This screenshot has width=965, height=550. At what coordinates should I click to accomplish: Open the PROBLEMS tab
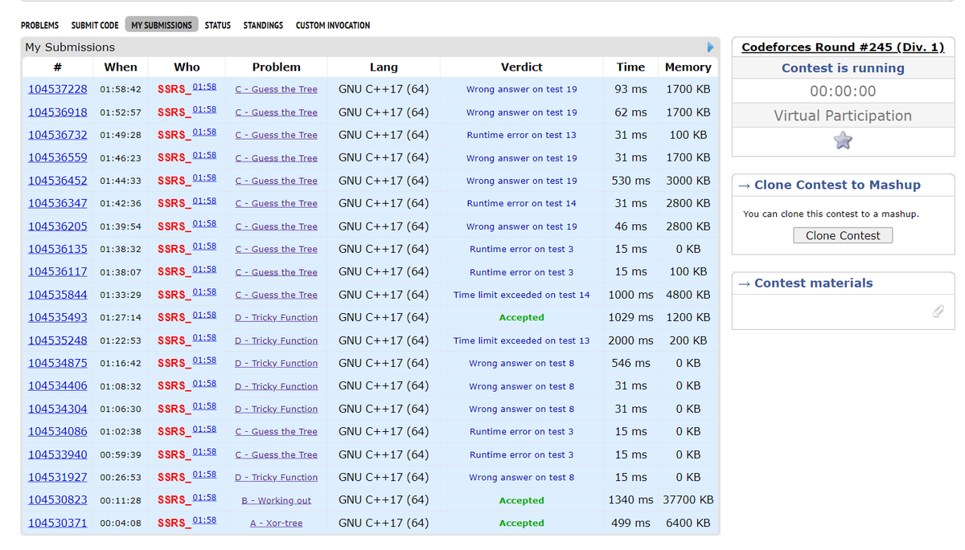click(x=39, y=26)
